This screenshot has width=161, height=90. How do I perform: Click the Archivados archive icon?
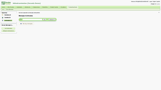click(x=3, y=20)
